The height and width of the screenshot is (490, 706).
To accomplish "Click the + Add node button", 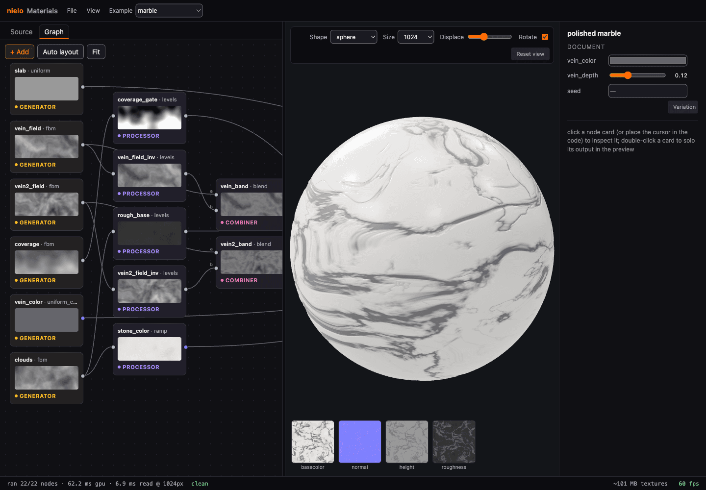I will pyautogui.click(x=20, y=52).
